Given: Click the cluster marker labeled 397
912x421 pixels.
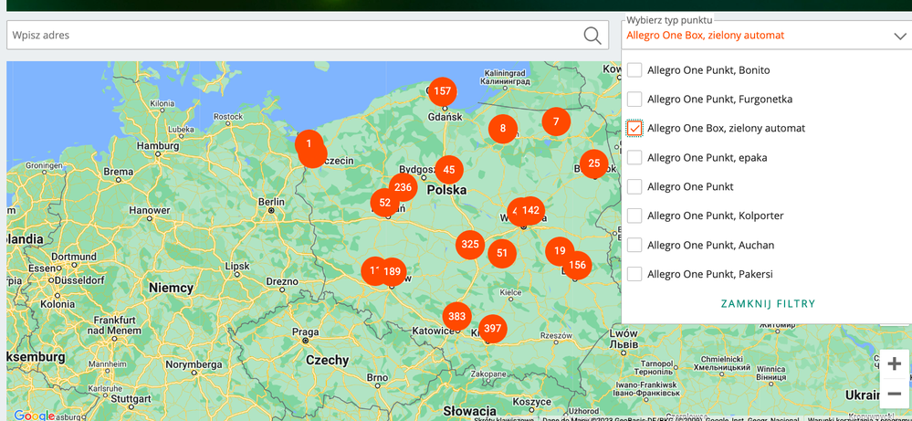Looking at the screenshot, I should pos(492,329).
